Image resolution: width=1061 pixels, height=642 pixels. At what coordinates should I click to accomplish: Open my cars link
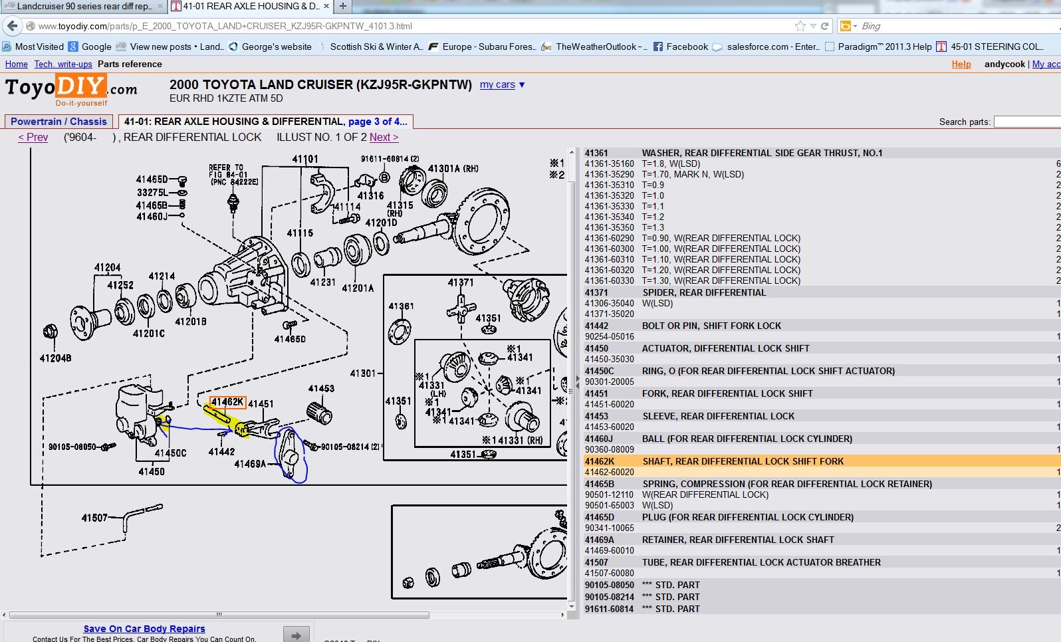point(497,84)
